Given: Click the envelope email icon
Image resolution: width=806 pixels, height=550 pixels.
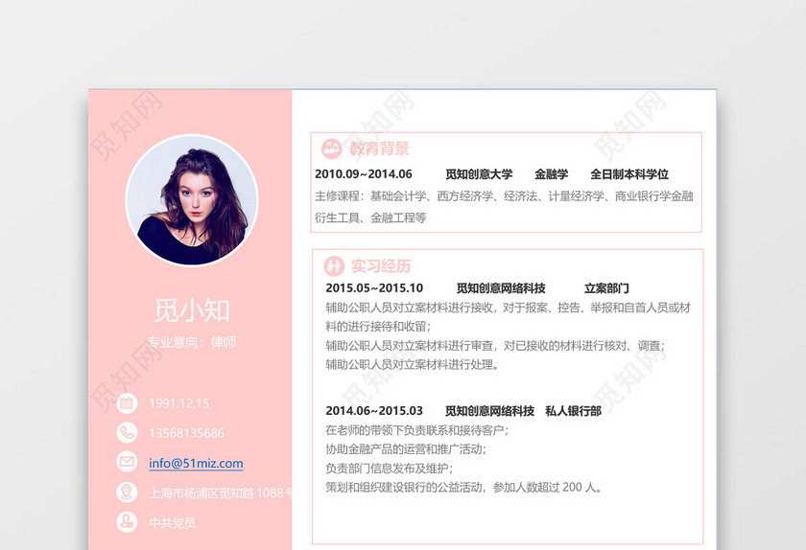Looking at the screenshot, I should click(x=127, y=462).
